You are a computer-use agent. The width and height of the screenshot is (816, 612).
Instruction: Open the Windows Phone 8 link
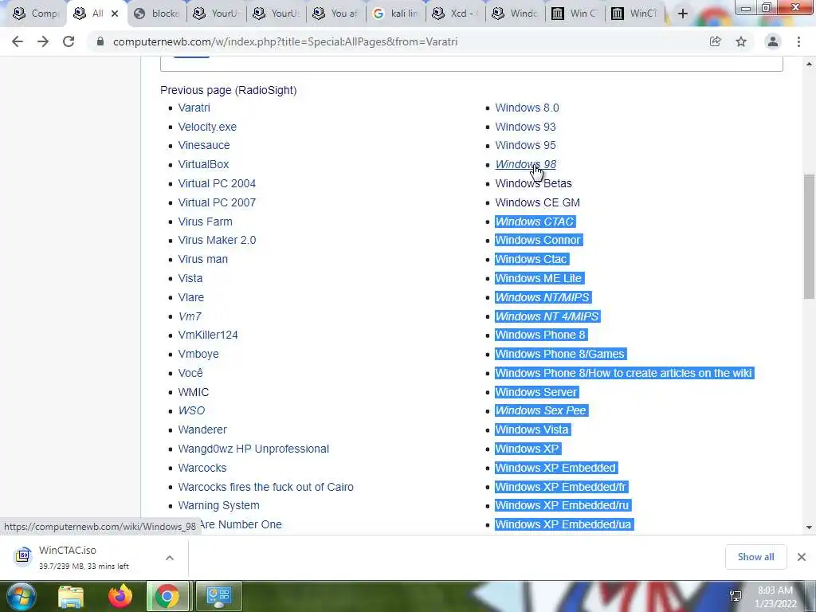(540, 335)
